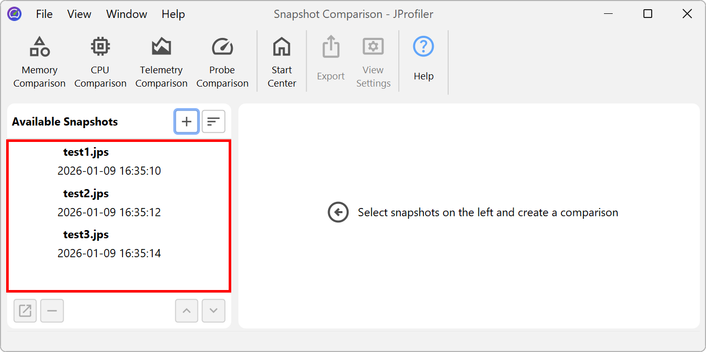Open View Settings in the toolbar
706x352 pixels.
tap(373, 62)
